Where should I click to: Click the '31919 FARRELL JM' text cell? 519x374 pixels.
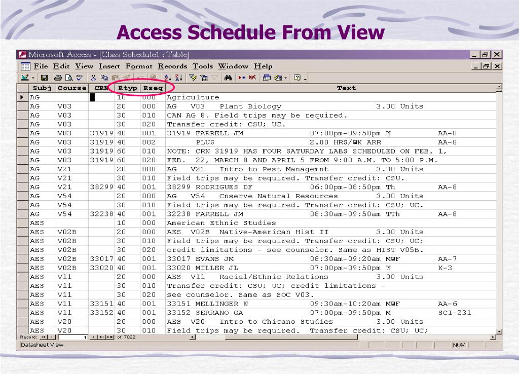pos(331,133)
